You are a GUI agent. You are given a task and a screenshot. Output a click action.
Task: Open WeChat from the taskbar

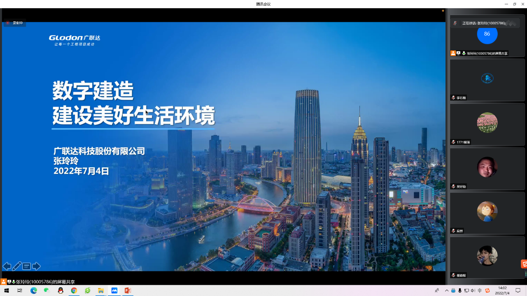click(47, 291)
